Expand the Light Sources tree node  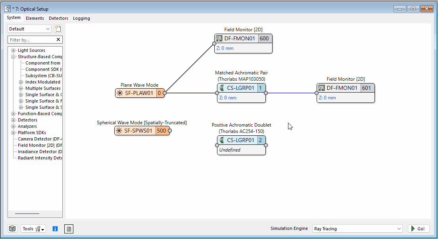click(13, 50)
